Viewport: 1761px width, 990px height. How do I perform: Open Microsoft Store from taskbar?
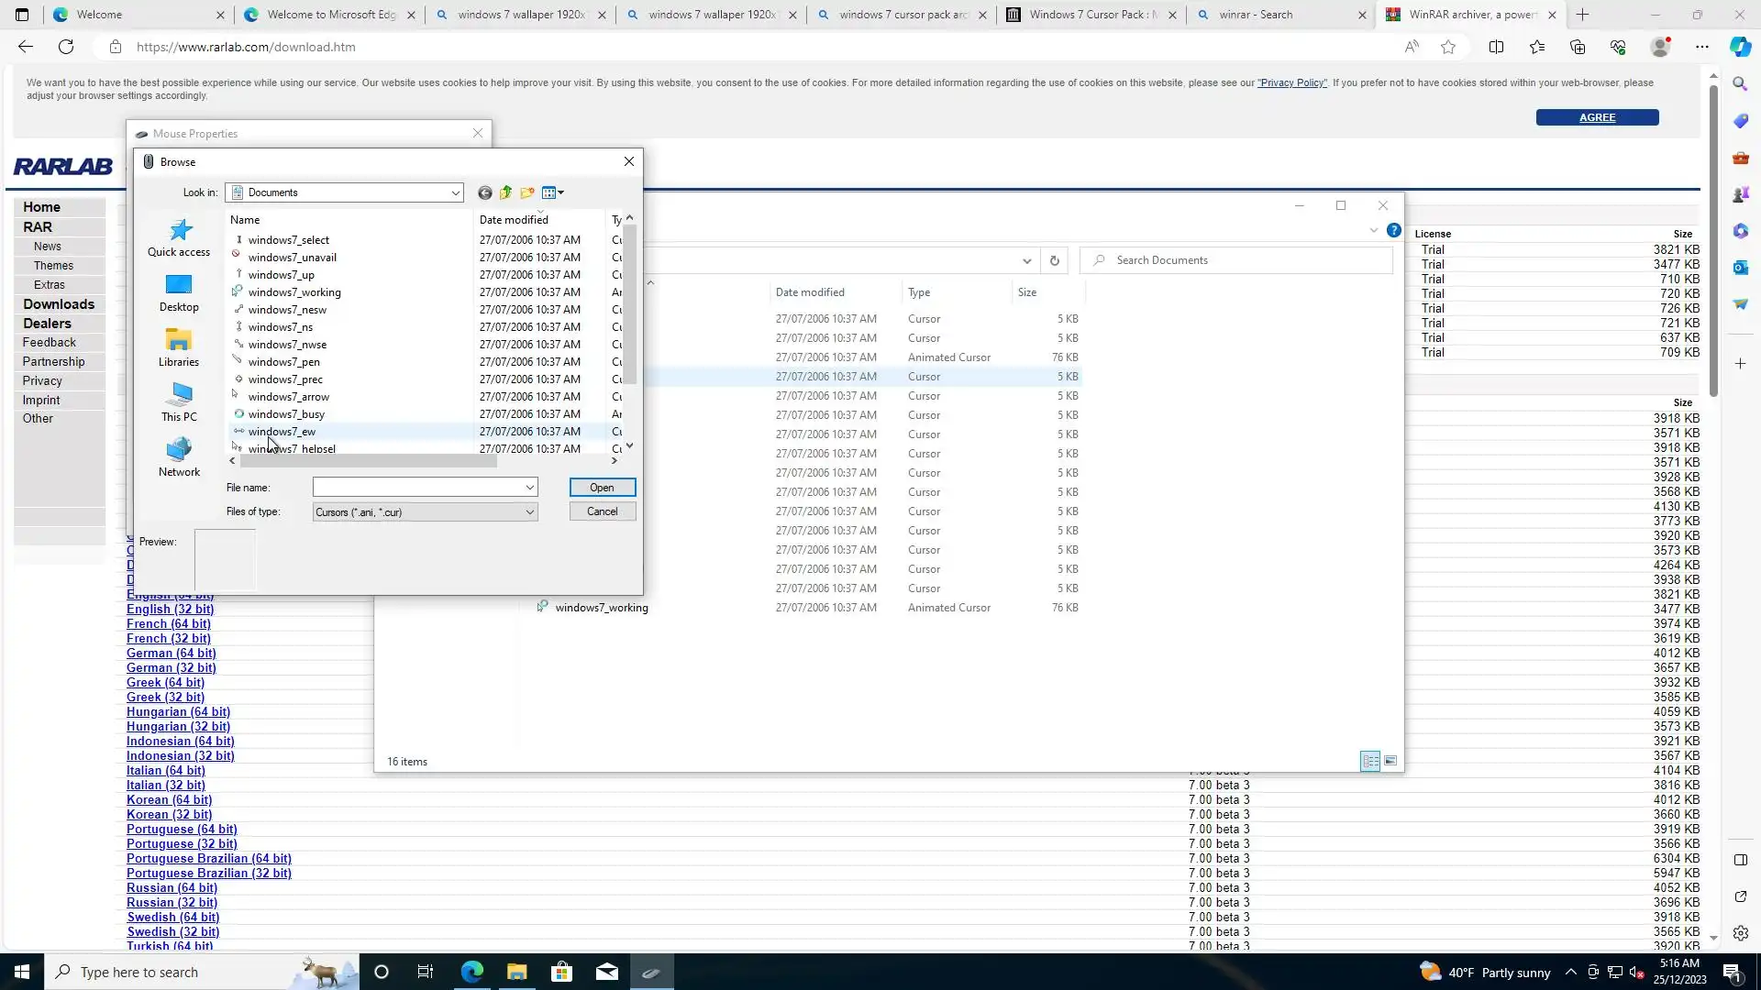click(561, 972)
